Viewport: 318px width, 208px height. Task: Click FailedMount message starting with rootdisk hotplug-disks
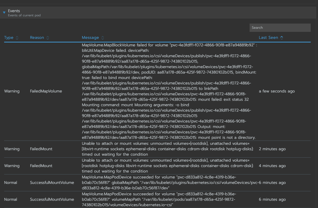click(168, 166)
